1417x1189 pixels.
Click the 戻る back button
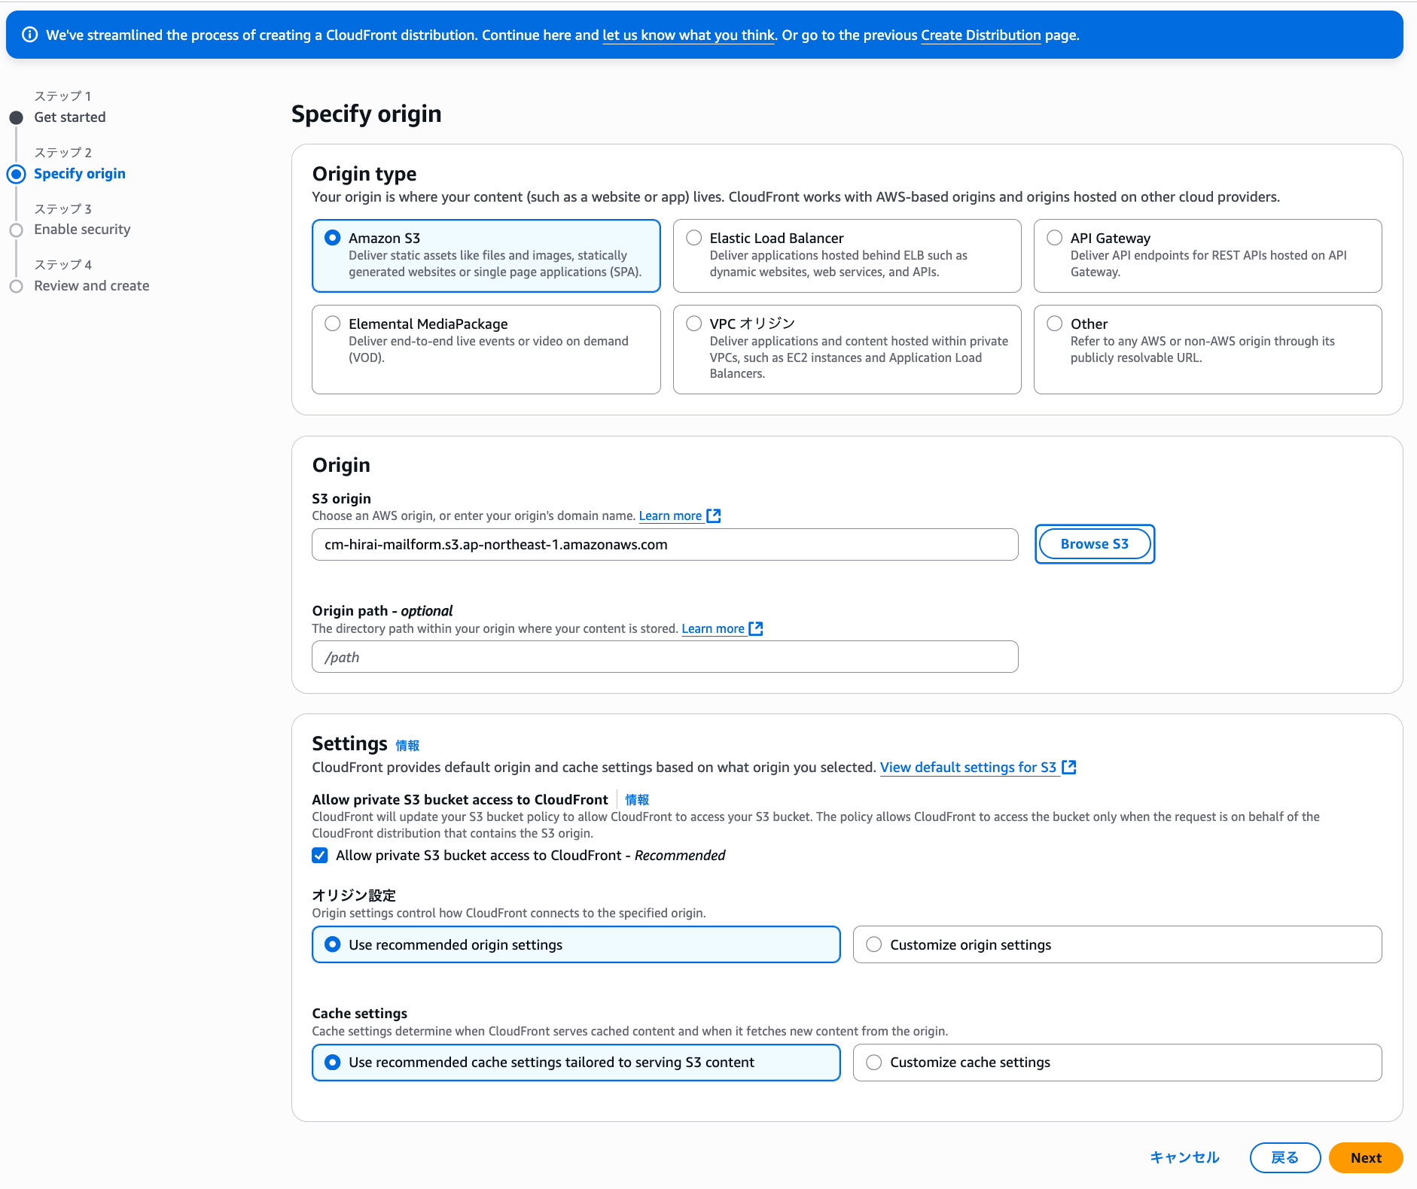point(1285,1158)
